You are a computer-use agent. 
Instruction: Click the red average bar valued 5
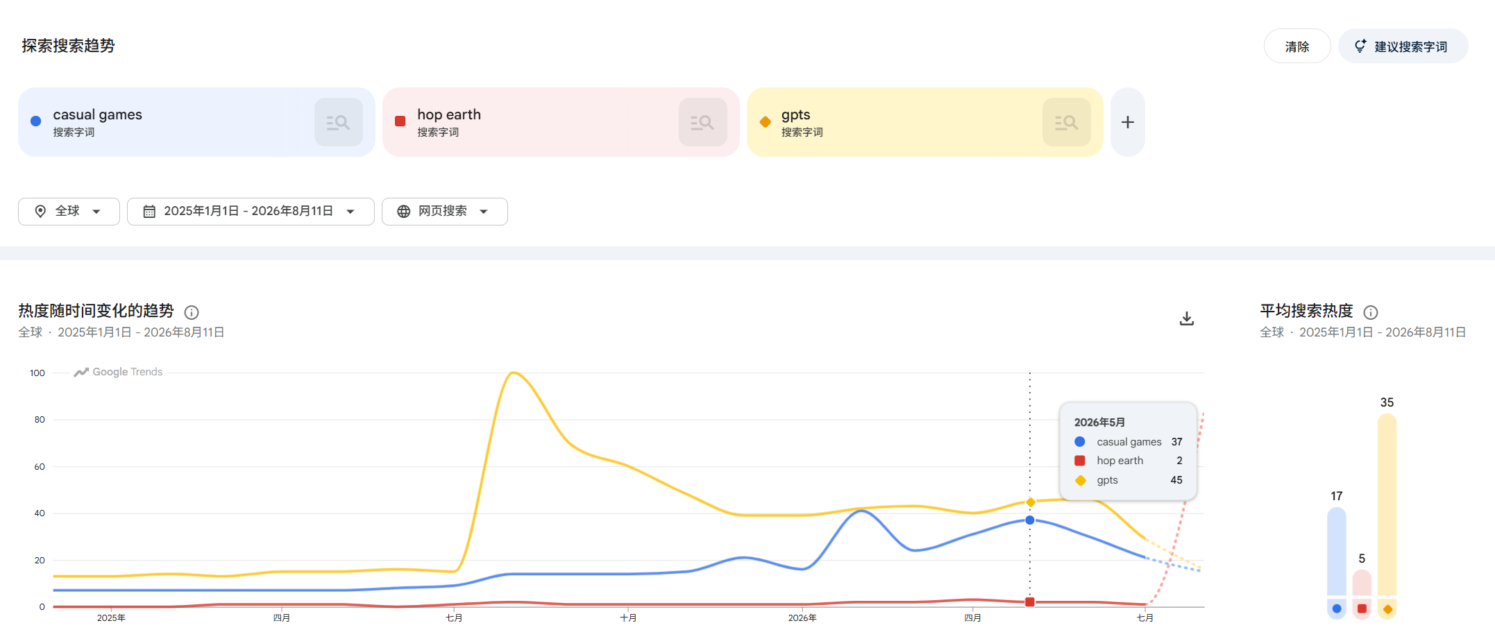[1362, 583]
